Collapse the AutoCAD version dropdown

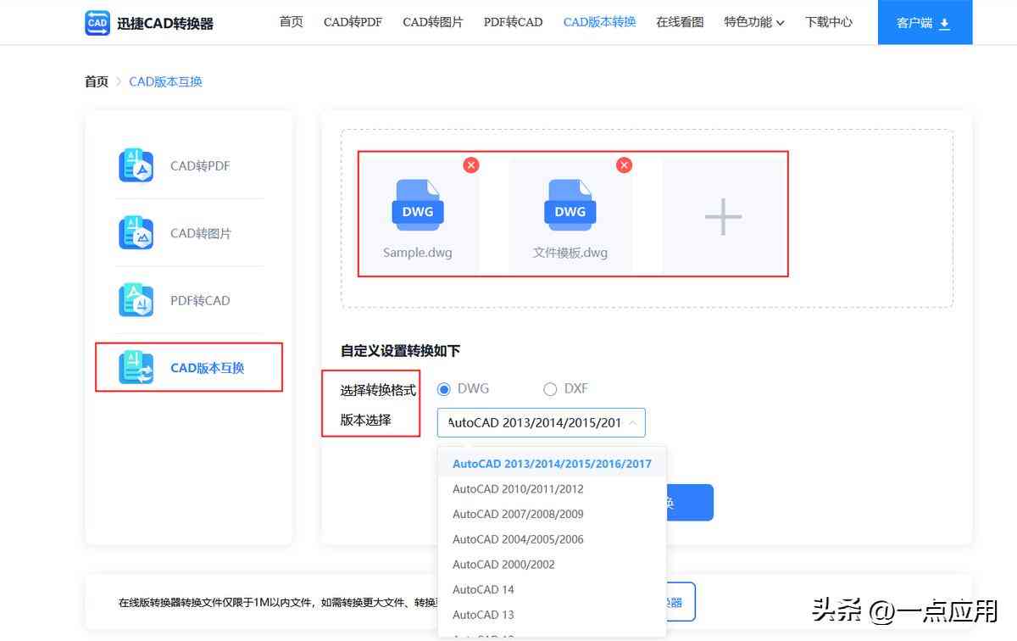(x=633, y=422)
